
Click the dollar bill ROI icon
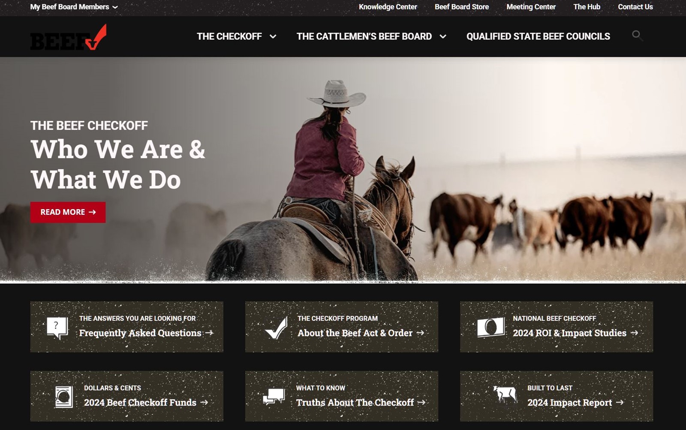click(x=490, y=328)
